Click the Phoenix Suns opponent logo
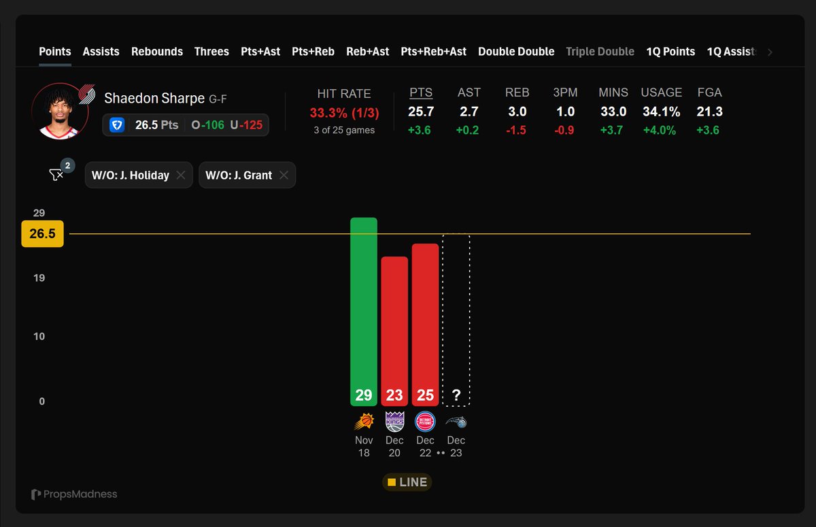816x527 pixels. pyautogui.click(x=364, y=422)
